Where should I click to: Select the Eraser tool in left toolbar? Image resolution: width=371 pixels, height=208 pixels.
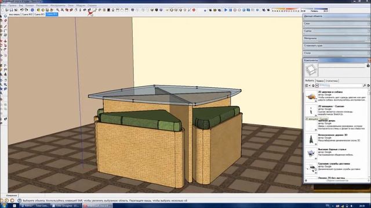coord(5,21)
